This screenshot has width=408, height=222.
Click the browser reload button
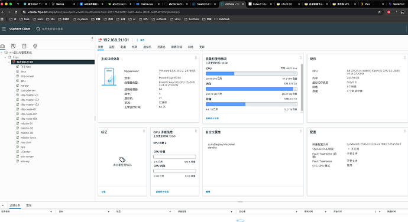coord(16,12)
